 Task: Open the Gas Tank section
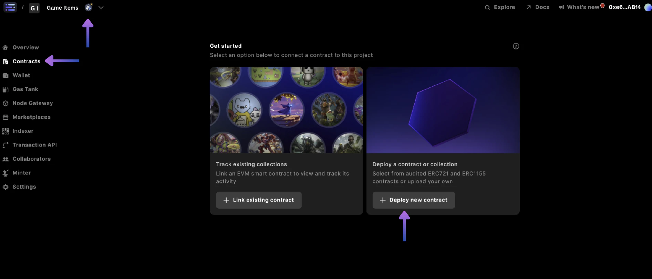coord(25,89)
